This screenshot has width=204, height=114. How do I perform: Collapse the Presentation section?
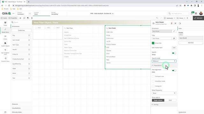[164, 66]
